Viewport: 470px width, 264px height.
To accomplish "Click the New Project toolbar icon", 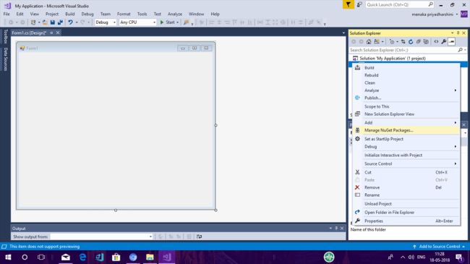I will tap(33, 22).
